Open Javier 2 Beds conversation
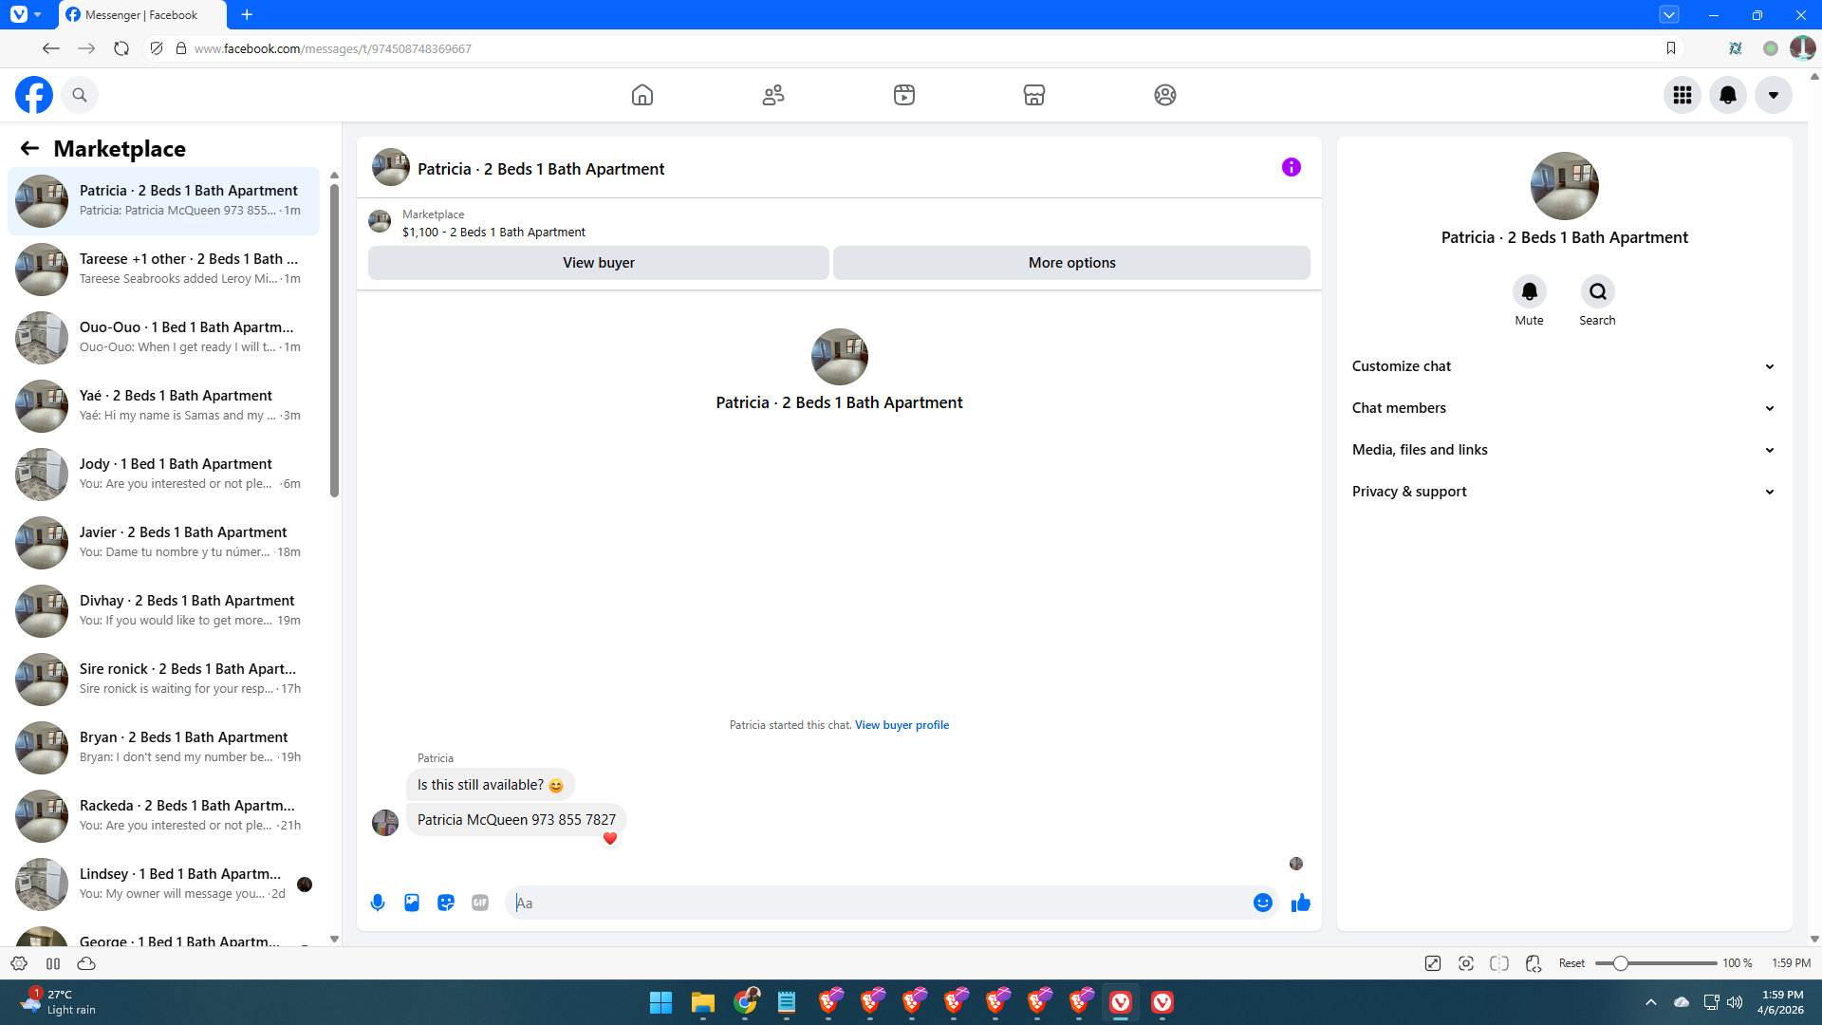 [163, 543]
